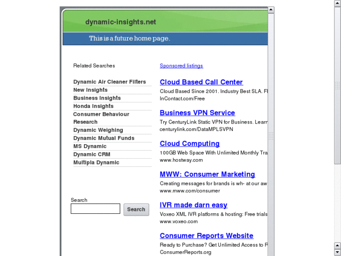Open Consumer Reports Website link
This screenshot has width=341, height=256.
click(206, 235)
